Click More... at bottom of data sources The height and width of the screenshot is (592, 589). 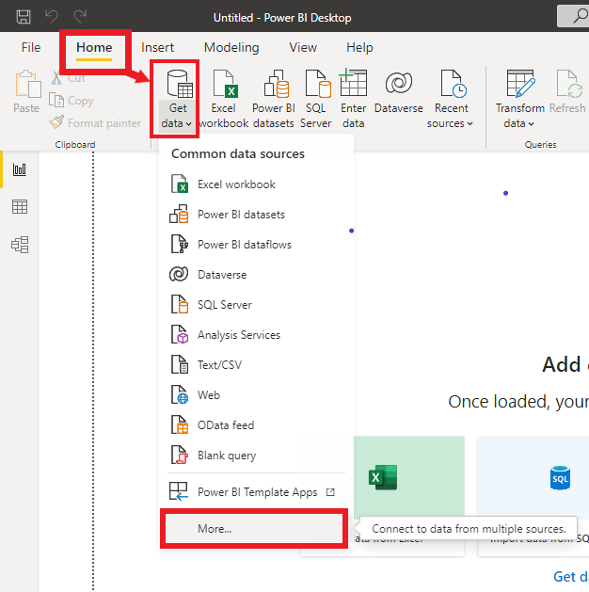pyautogui.click(x=254, y=529)
